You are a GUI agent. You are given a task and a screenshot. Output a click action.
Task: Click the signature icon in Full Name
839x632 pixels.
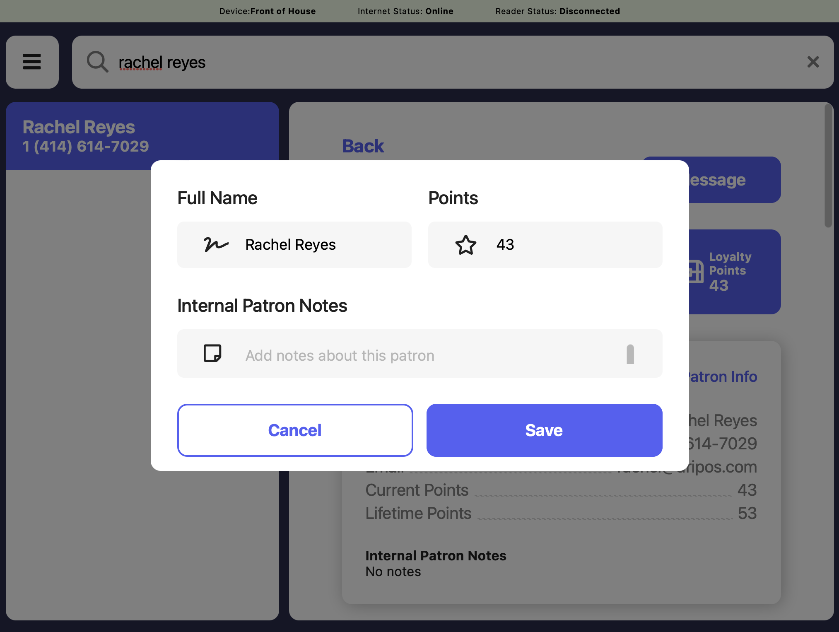pyautogui.click(x=216, y=245)
